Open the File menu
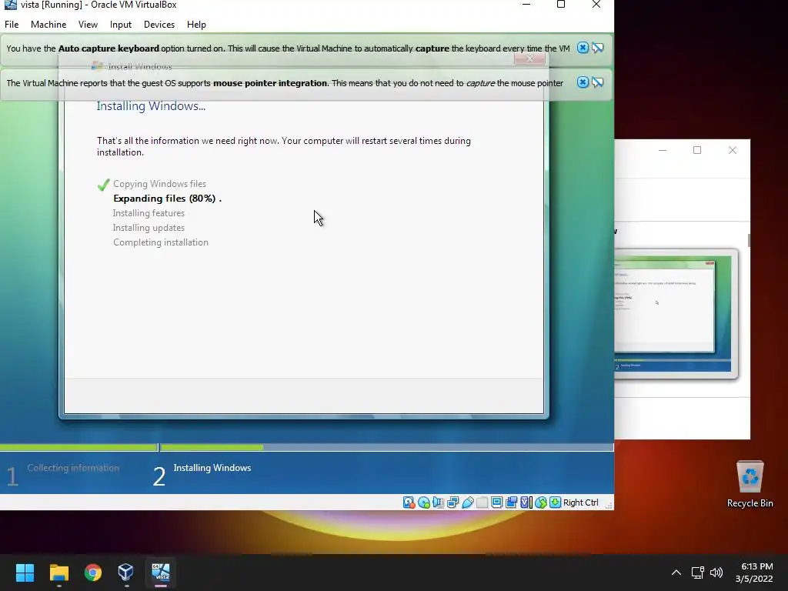The width and height of the screenshot is (788, 591). click(x=12, y=25)
